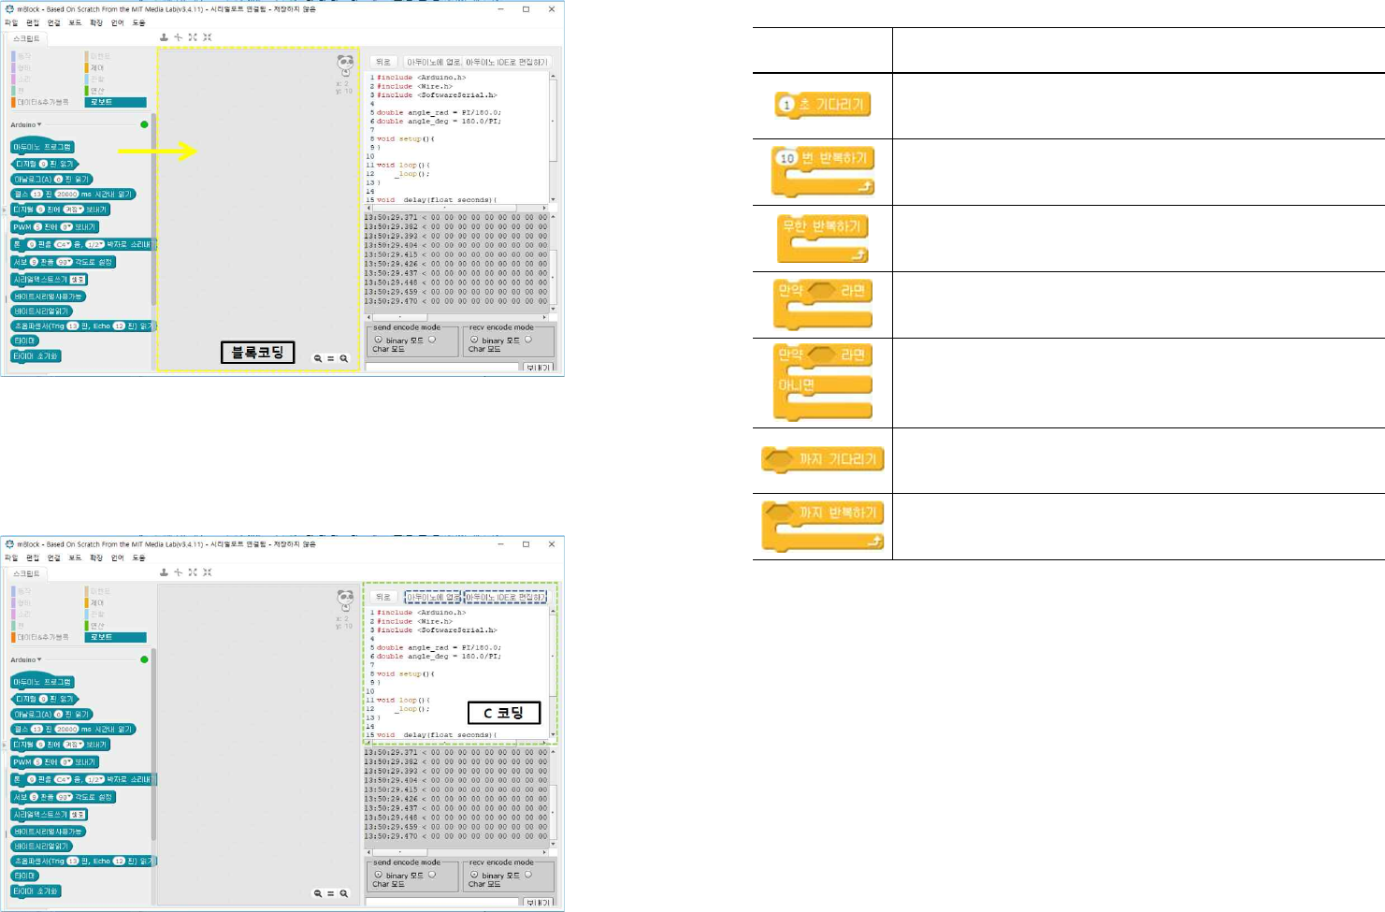Select the 데이터&추가블록 category, lower mBlock window
The width and height of the screenshot is (1385, 912).
[x=42, y=637]
